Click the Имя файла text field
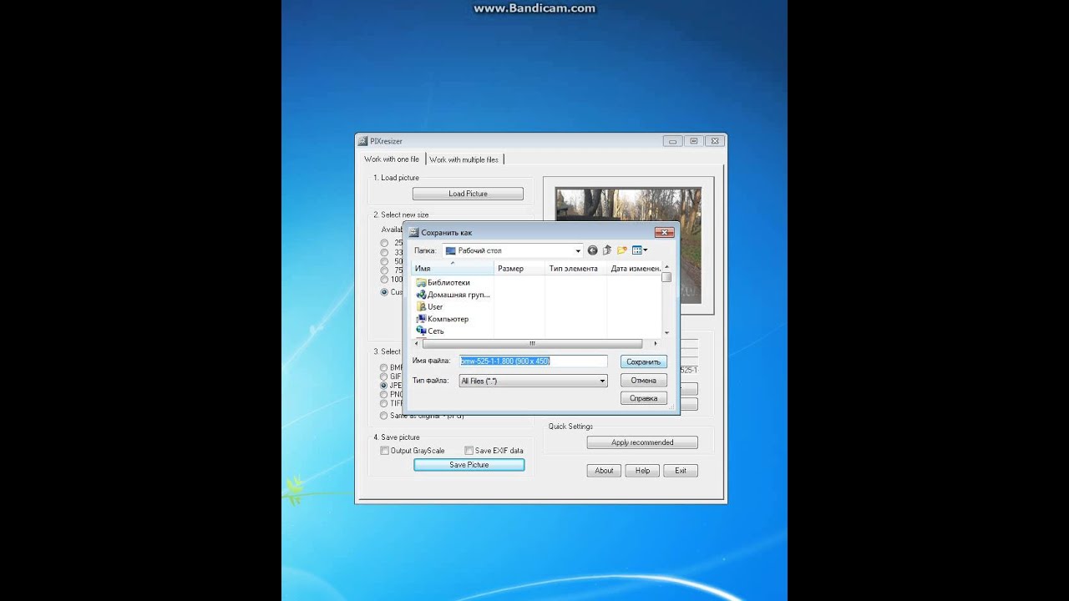 (533, 361)
